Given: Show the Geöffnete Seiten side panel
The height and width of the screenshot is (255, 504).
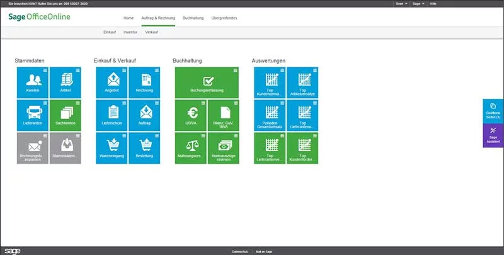Looking at the screenshot, I should [x=493, y=111].
